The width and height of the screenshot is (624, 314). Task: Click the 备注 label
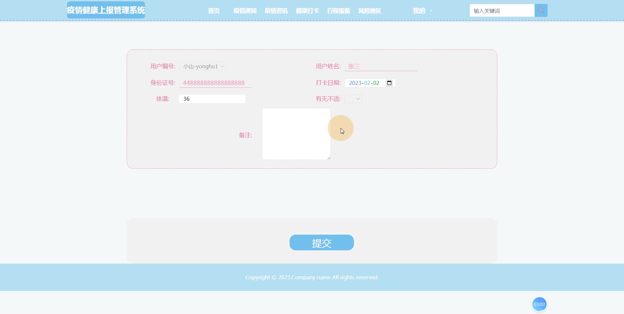coord(245,135)
